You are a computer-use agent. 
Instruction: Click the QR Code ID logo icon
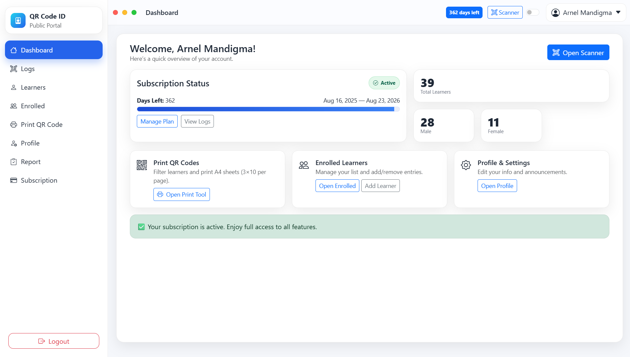coord(18,21)
